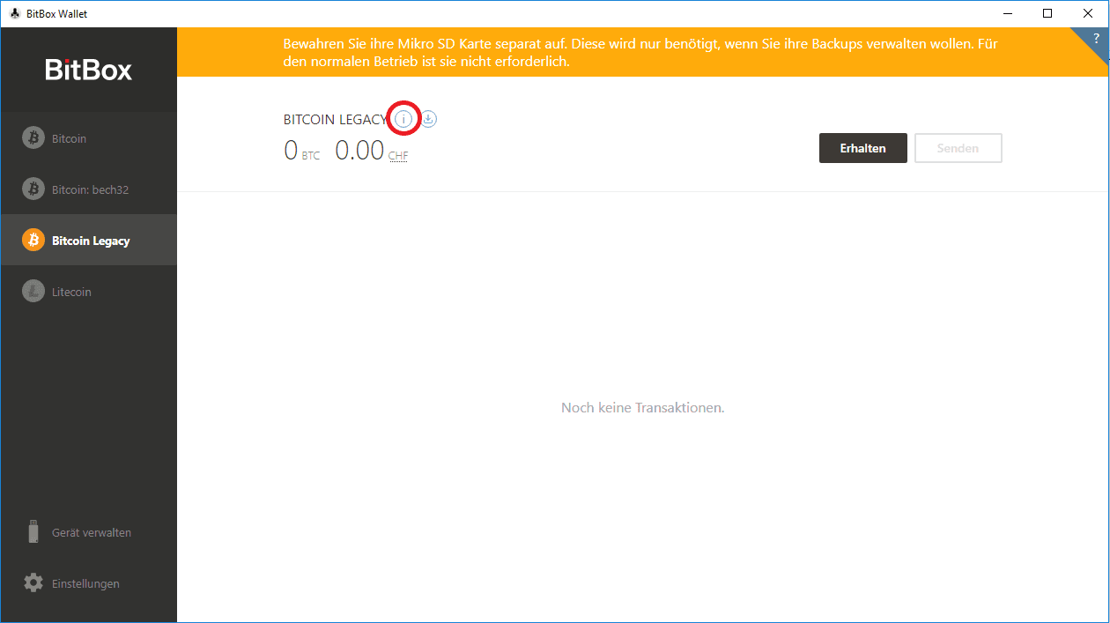Open the circled info icon next to account name
Image resolution: width=1110 pixels, height=623 pixels.
(403, 118)
